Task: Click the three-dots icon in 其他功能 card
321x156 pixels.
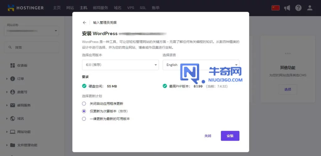Action: coord(288,53)
